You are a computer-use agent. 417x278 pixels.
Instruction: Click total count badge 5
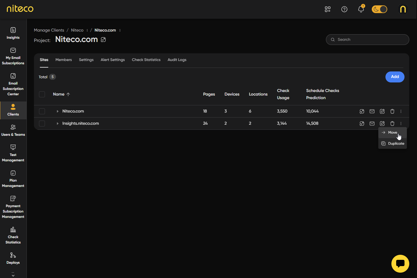[52, 77]
